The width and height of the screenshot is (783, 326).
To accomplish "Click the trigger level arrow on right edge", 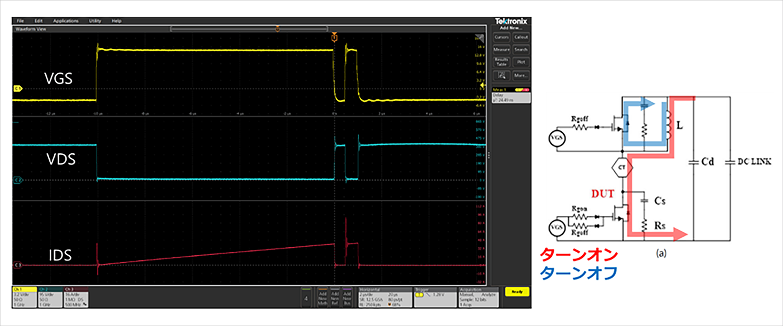I will click(x=483, y=86).
